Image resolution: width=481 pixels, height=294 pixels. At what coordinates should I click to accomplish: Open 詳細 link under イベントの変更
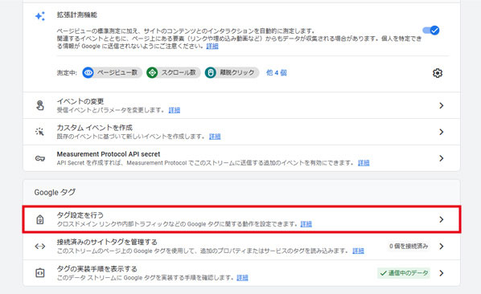point(175,110)
